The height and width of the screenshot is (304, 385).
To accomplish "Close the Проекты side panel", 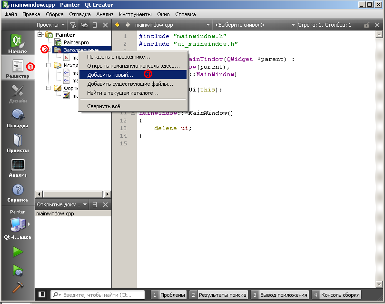I will coord(105,25).
